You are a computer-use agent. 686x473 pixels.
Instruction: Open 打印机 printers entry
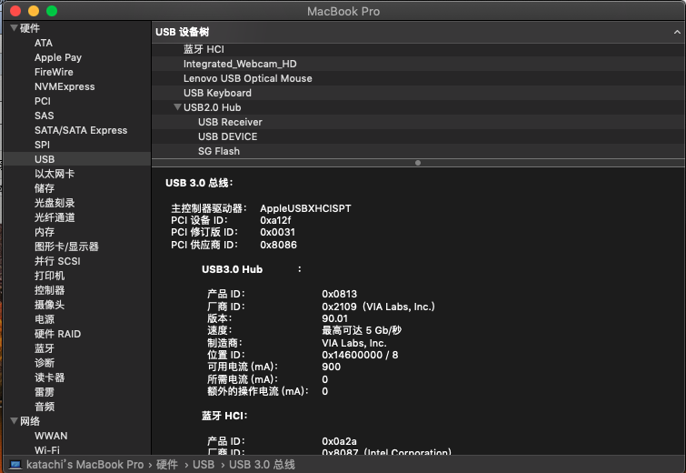49,276
